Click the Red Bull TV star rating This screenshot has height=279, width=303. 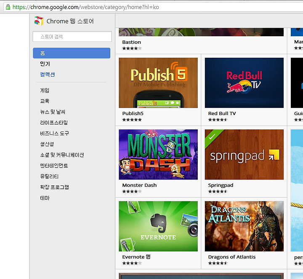click(218, 120)
